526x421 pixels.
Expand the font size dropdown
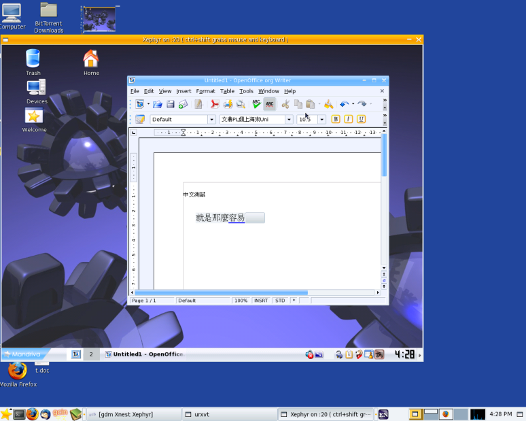point(322,120)
